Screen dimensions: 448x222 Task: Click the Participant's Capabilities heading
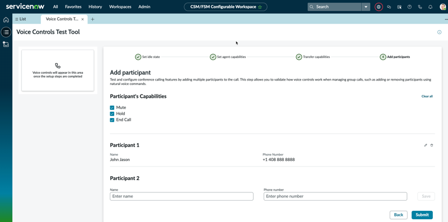point(138,96)
